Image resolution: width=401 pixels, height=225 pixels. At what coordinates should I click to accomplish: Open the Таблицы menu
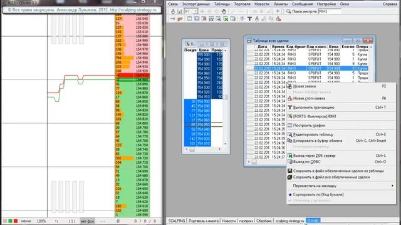222,4
